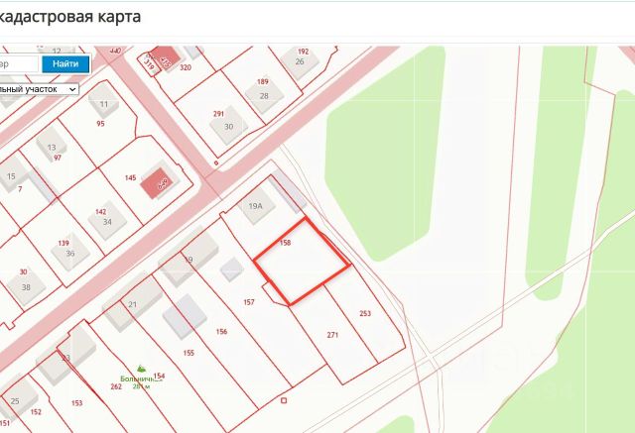Select land parcel 271

click(x=332, y=335)
